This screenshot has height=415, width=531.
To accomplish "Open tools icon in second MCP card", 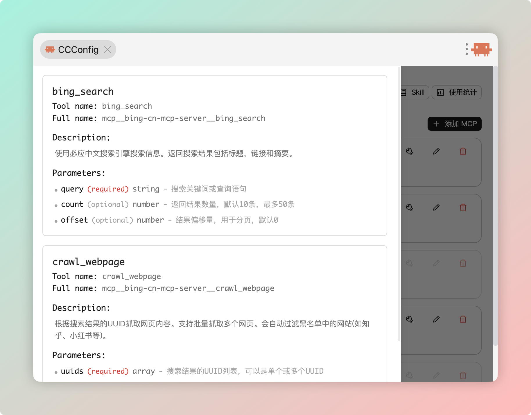I will [410, 208].
